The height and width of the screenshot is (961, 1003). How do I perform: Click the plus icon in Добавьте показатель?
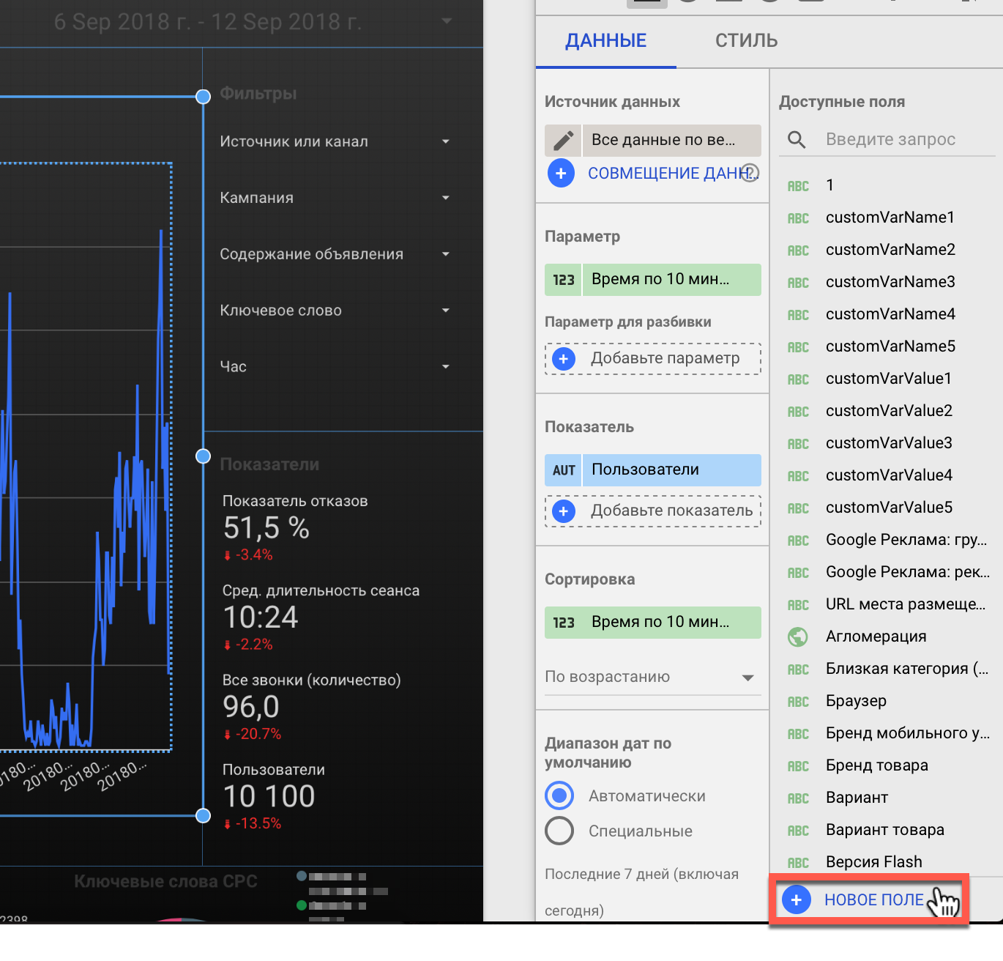click(563, 511)
